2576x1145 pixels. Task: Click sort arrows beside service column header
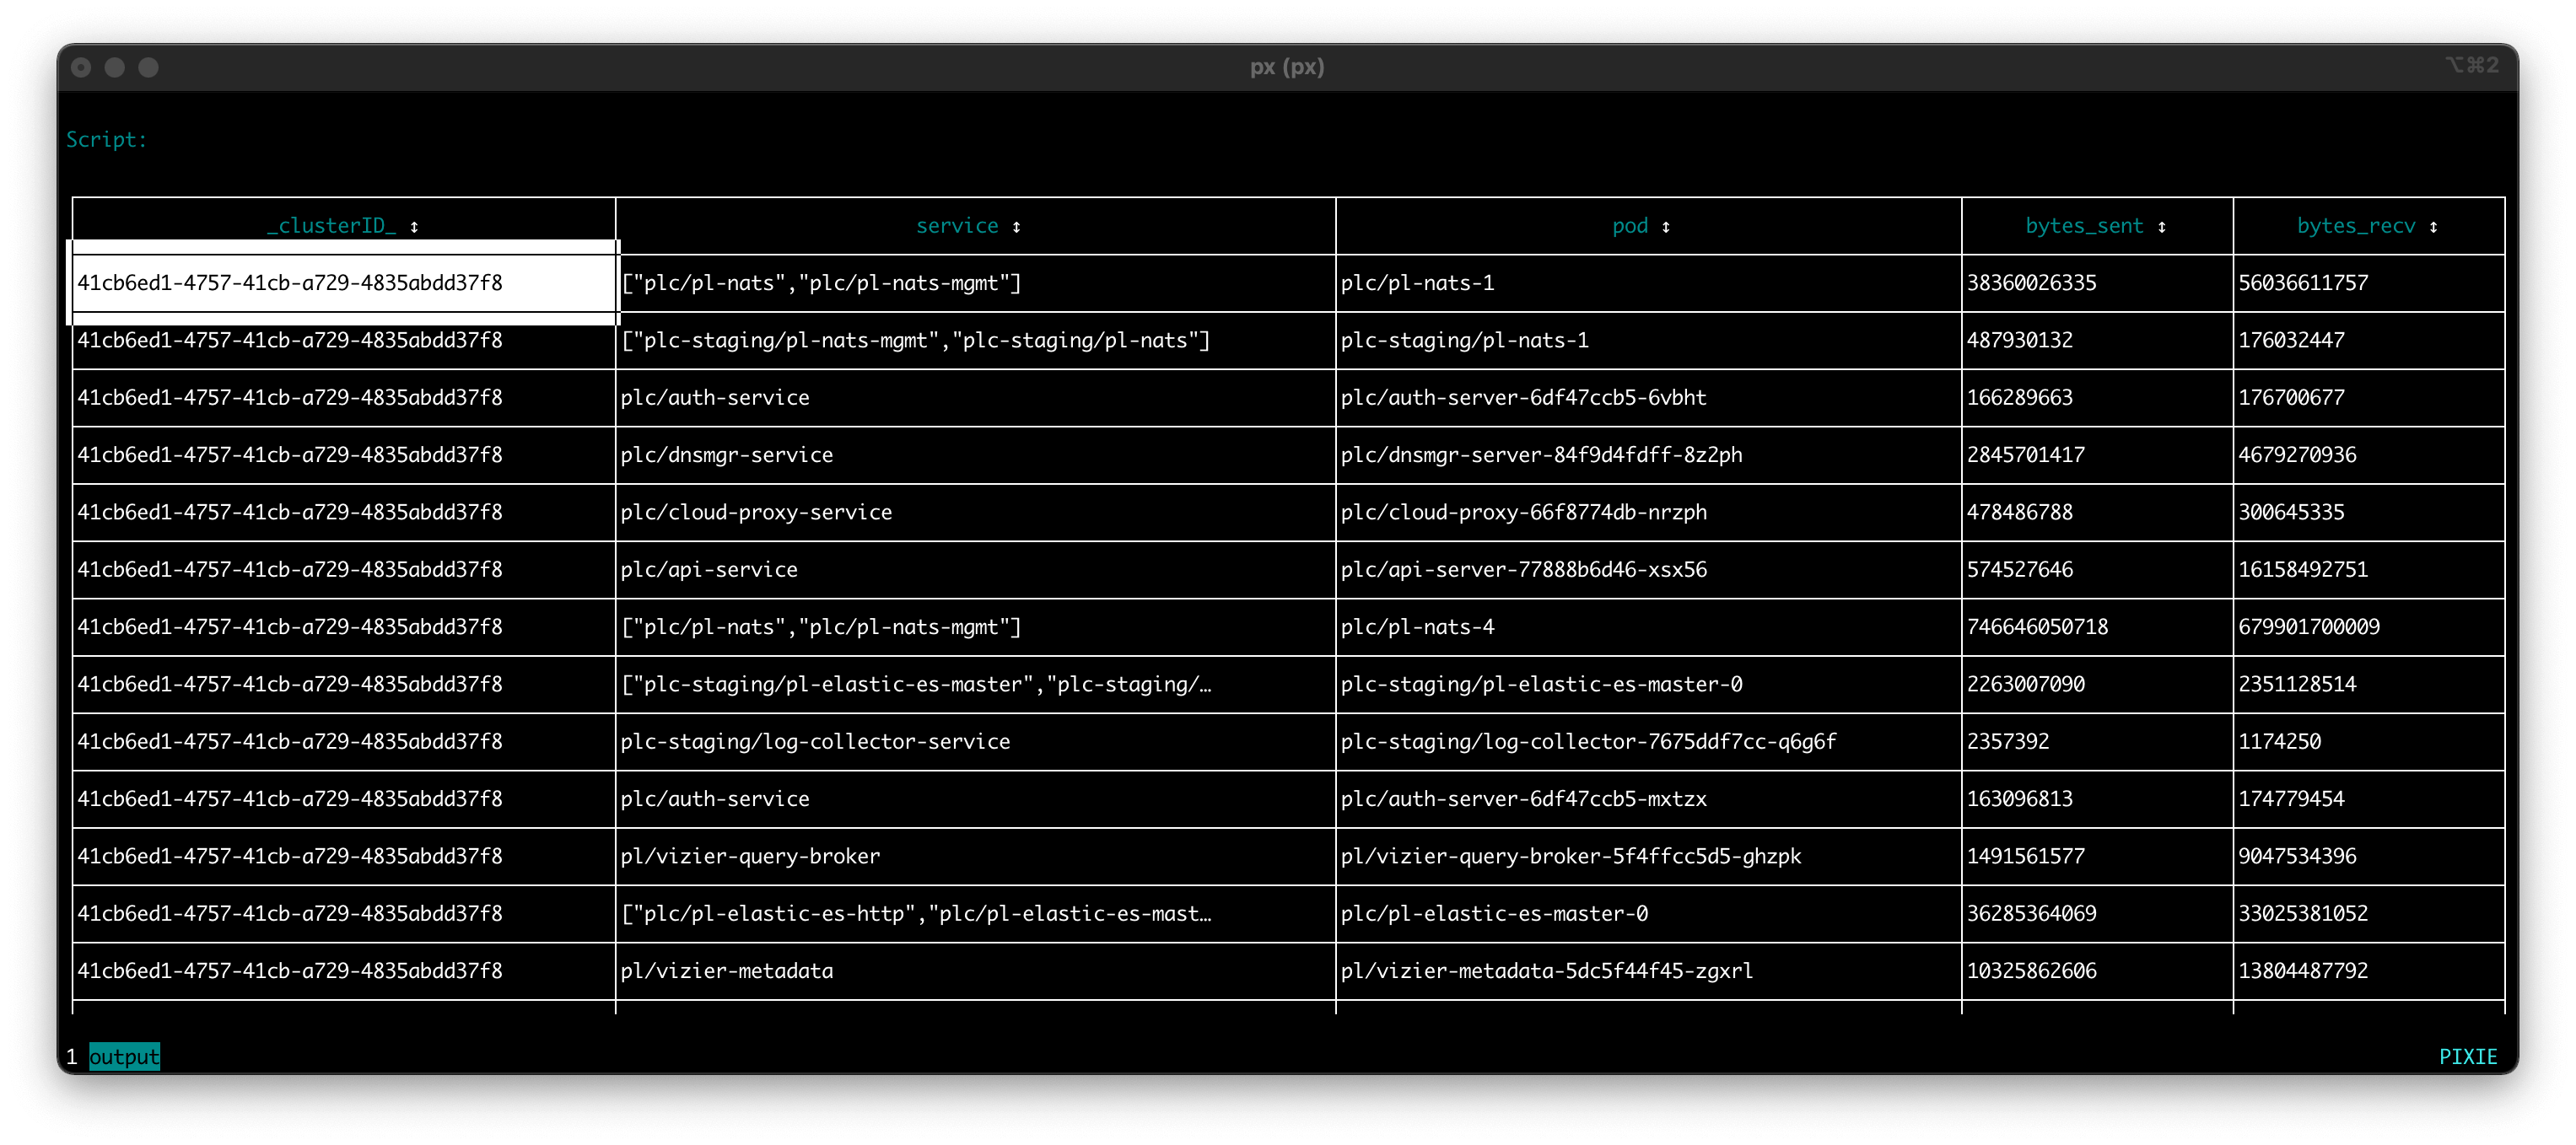click(1016, 227)
